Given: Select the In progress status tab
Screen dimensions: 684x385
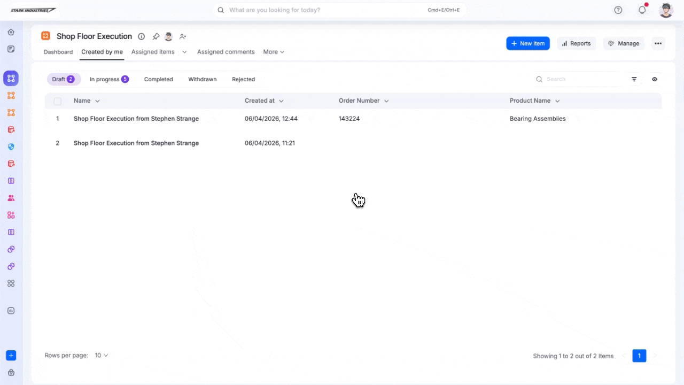Looking at the screenshot, I should (x=108, y=79).
